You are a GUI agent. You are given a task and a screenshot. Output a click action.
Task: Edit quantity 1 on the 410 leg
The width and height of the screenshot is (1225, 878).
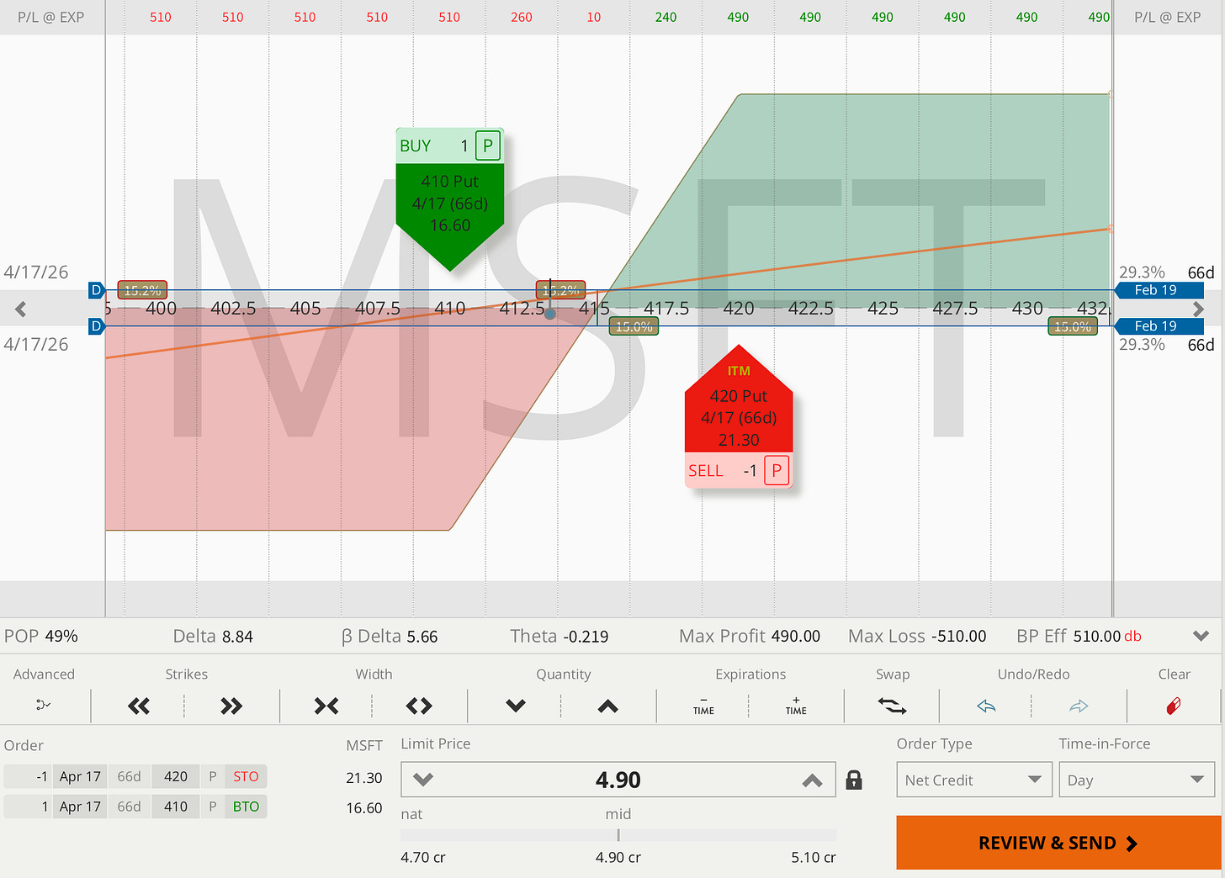pos(29,807)
